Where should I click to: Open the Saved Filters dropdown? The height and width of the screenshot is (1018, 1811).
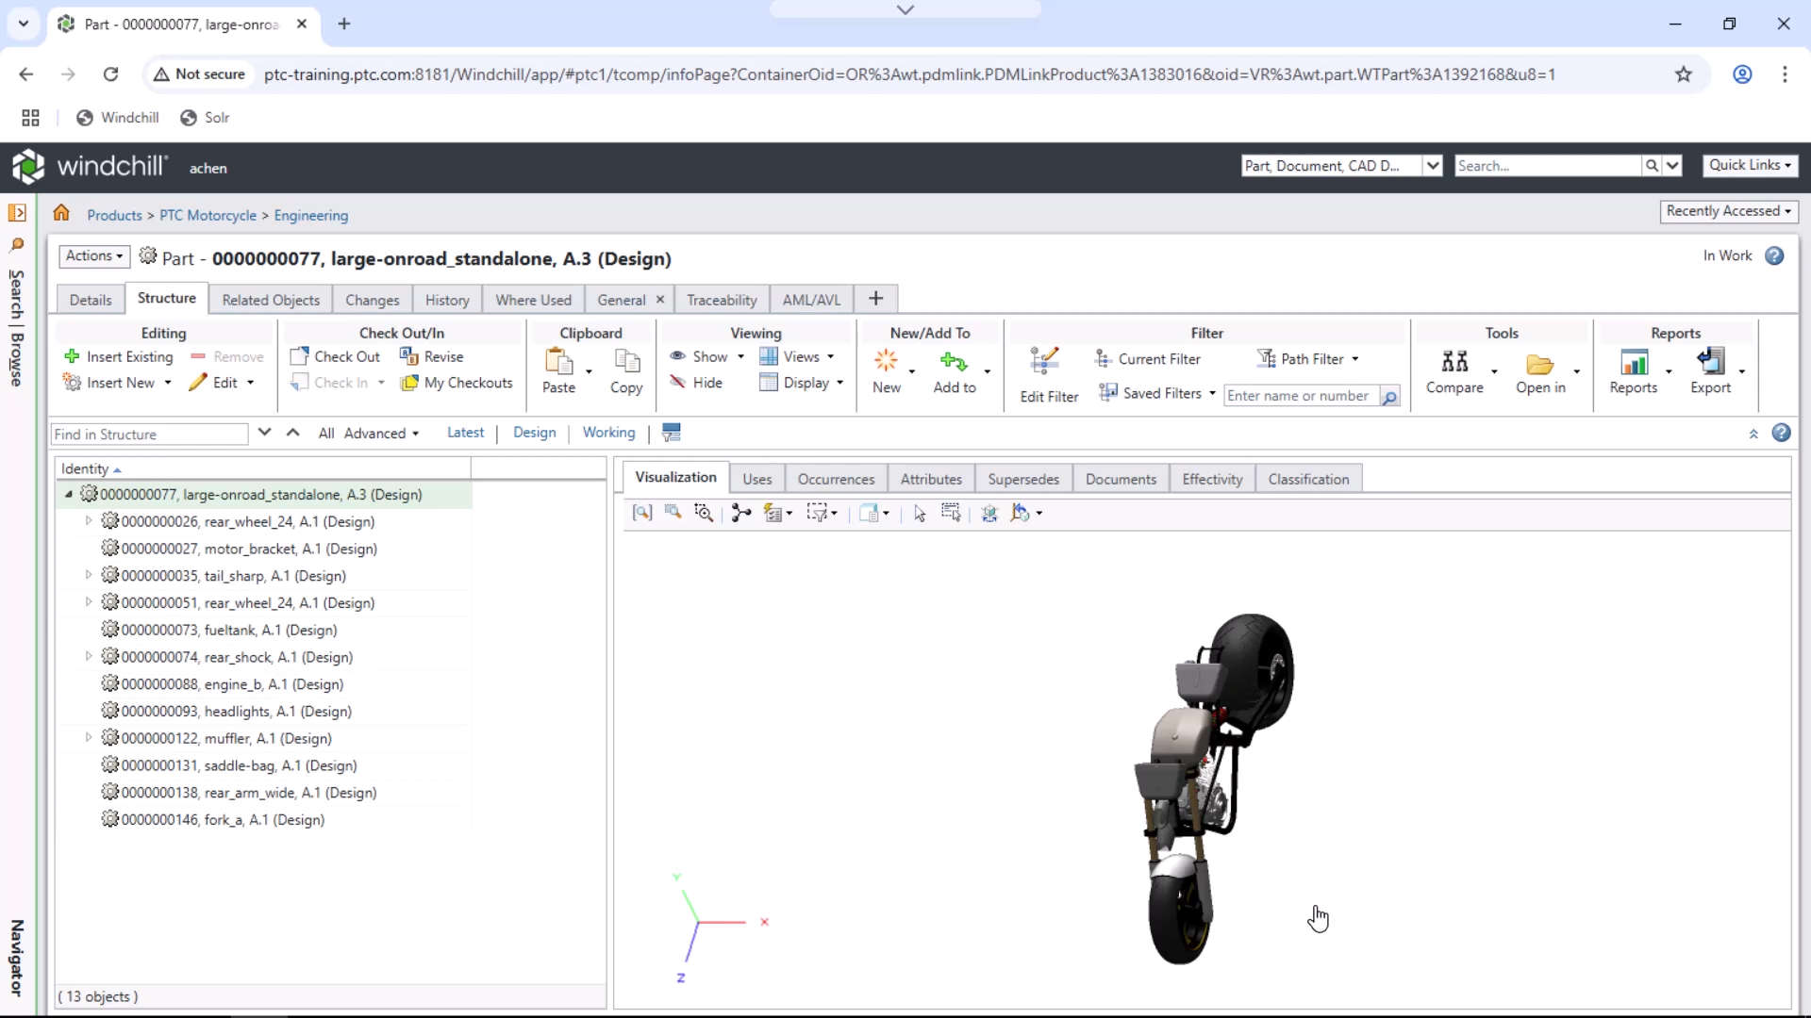(1158, 393)
